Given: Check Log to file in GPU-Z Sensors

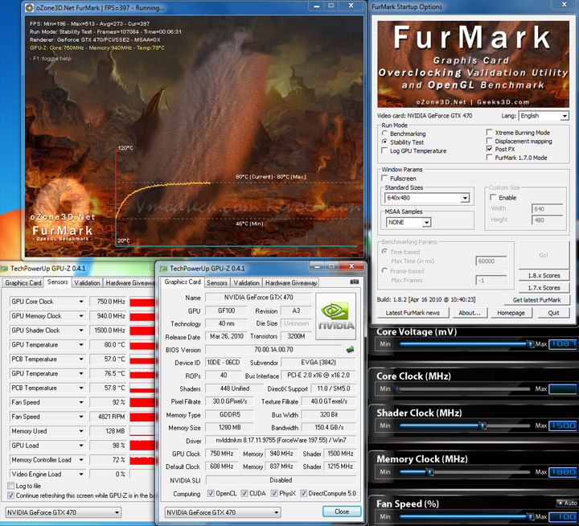Looking at the screenshot, I should [x=10, y=486].
